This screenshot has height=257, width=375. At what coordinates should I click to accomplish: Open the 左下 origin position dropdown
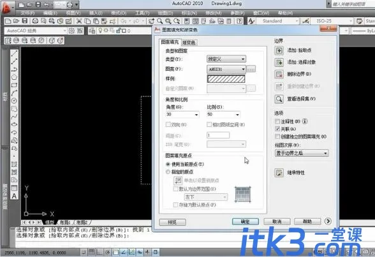click(x=205, y=197)
